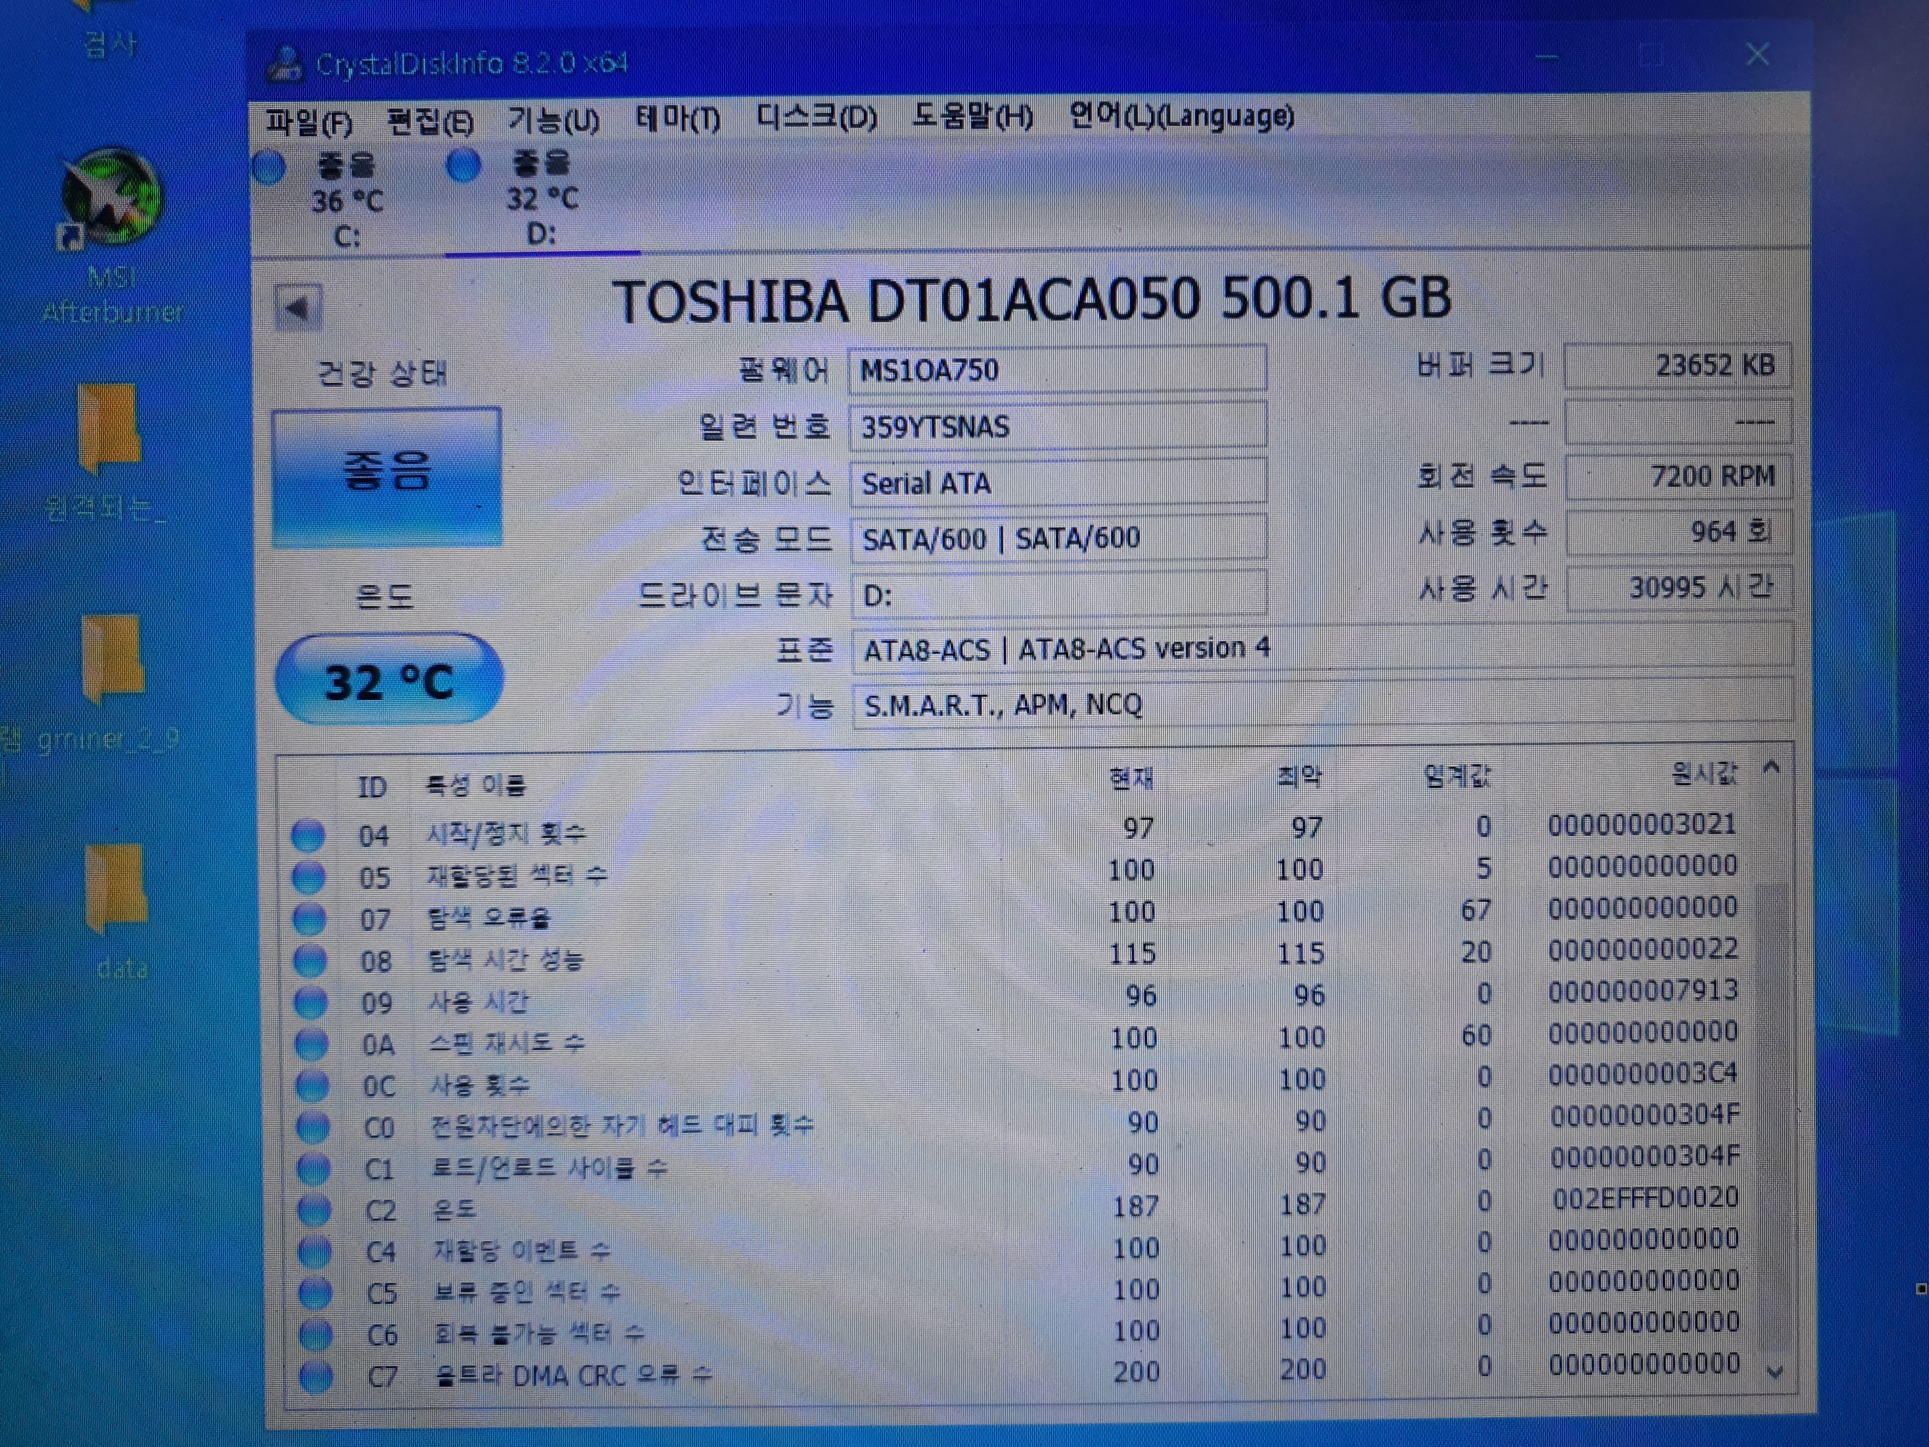Click status icon for attribute 05

(308, 877)
